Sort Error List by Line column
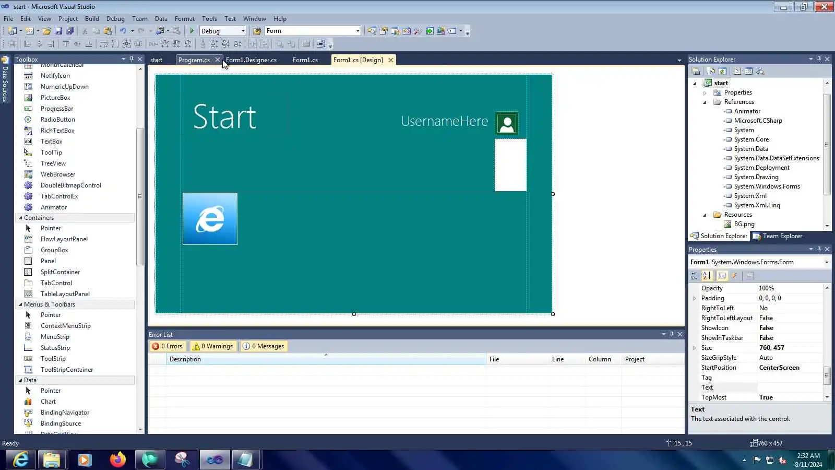 coord(567,359)
